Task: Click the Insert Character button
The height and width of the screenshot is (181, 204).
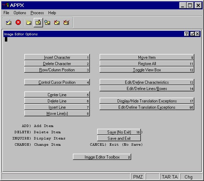Action: tap(57, 57)
